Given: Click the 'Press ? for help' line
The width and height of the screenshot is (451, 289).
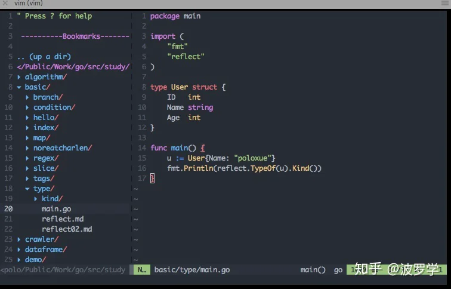Looking at the screenshot, I should 54,16.
